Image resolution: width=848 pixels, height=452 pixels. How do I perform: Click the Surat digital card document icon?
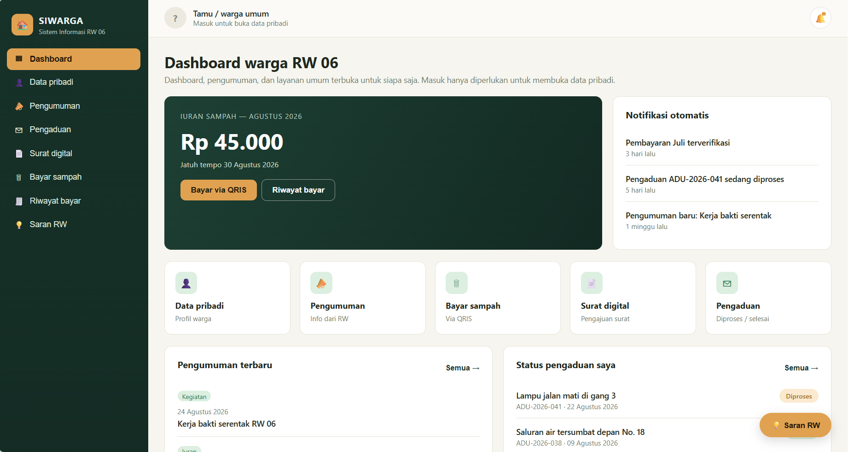592,283
